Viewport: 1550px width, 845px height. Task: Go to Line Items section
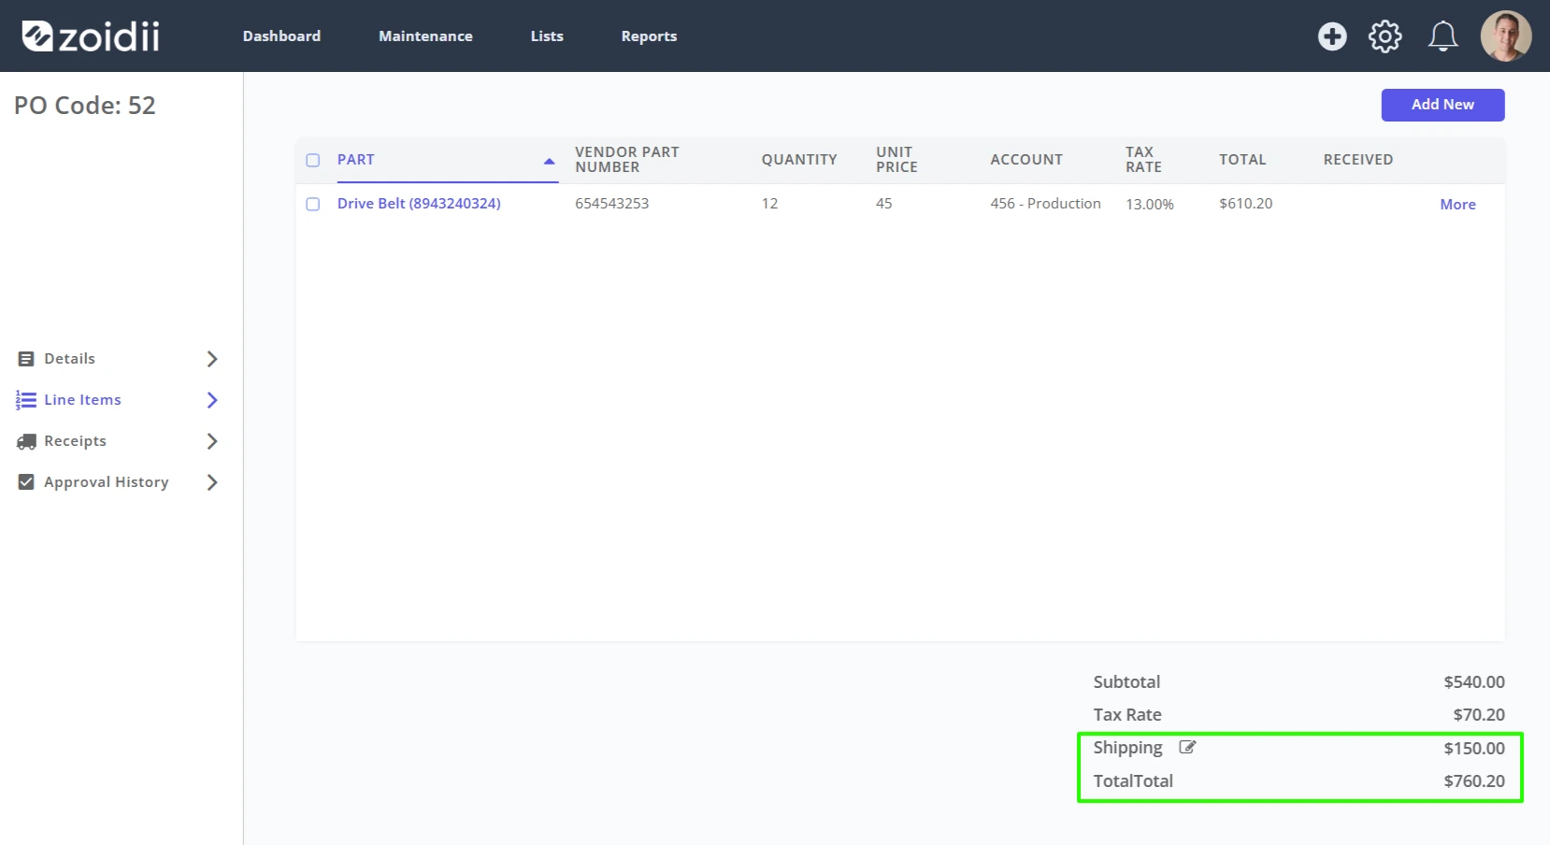[x=82, y=400]
